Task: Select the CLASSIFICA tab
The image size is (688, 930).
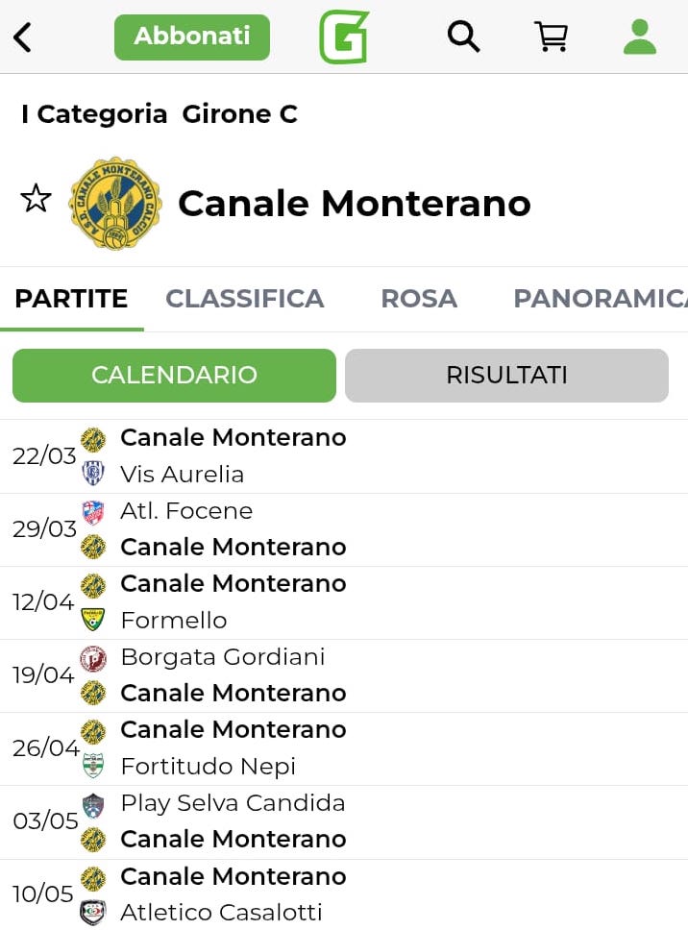Action: tap(245, 299)
